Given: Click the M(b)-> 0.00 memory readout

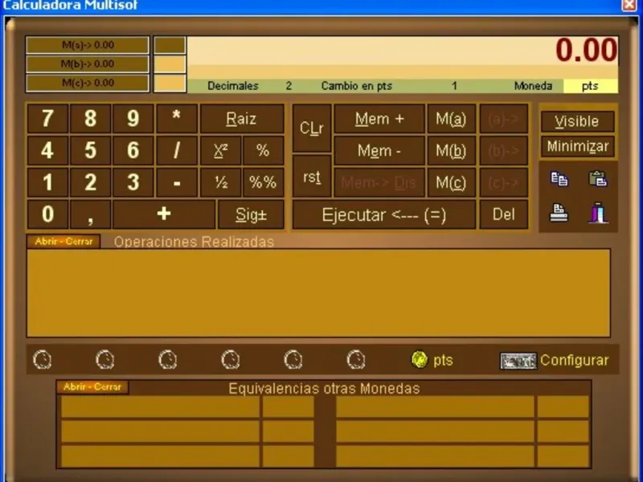Looking at the screenshot, I should [x=88, y=63].
